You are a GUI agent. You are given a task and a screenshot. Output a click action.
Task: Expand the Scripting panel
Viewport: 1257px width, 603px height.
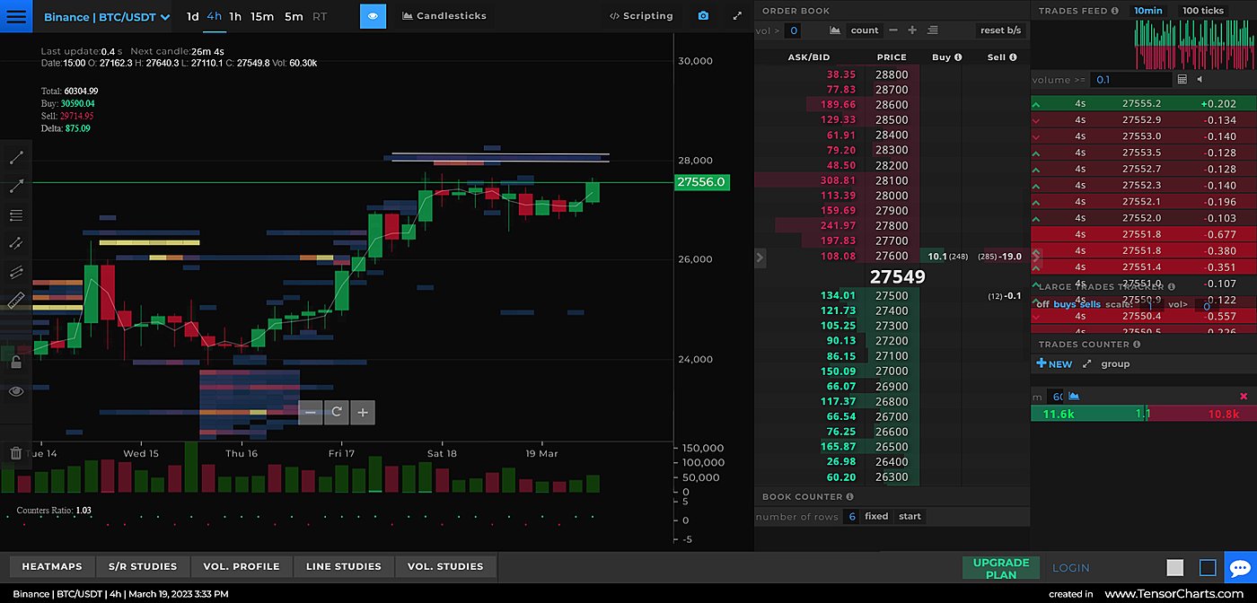641,16
